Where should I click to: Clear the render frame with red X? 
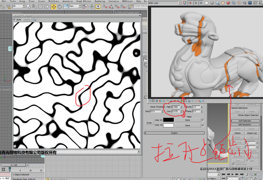pos(228,3)
